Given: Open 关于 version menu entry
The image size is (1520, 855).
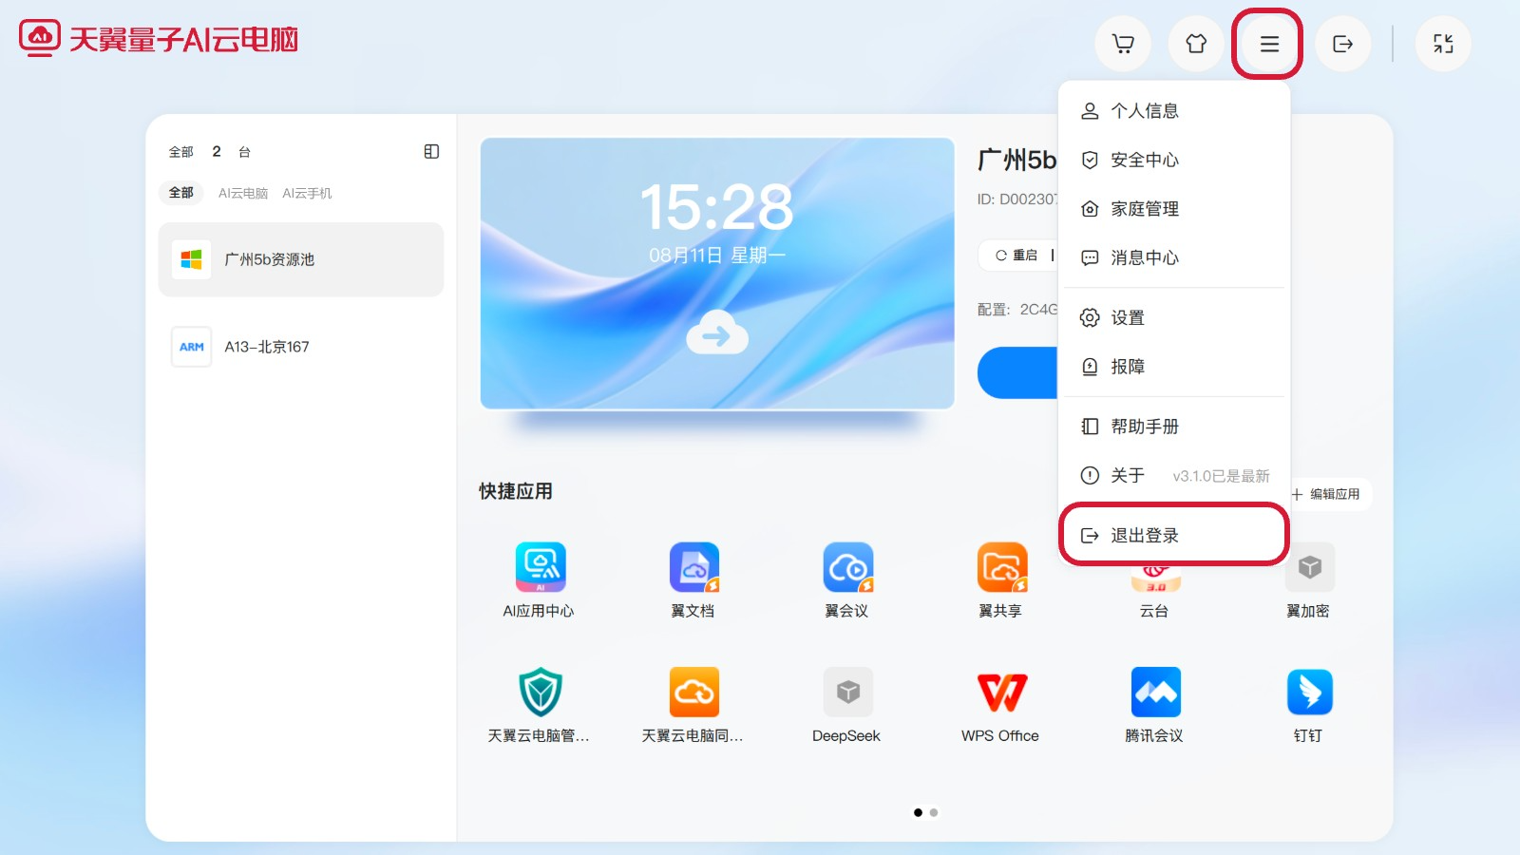Looking at the screenshot, I should pyautogui.click(x=1174, y=475).
